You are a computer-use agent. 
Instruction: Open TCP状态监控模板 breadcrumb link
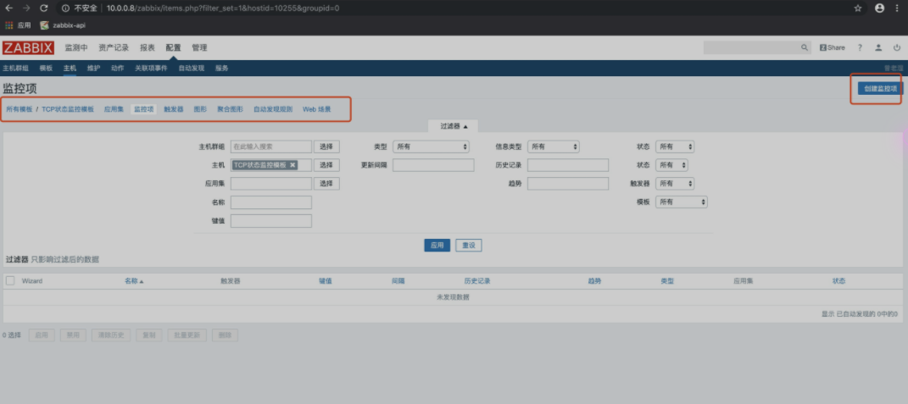[68, 108]
